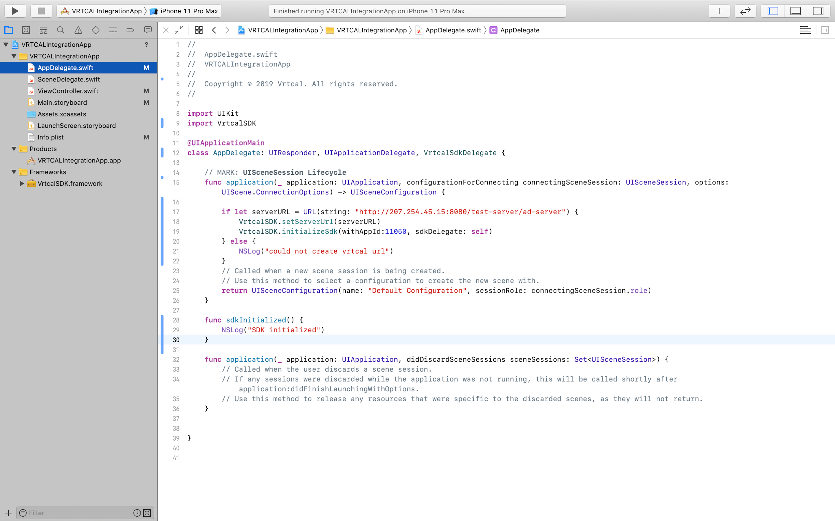Click AppDelegate.swift in the jump bar
The image size is (835, 521).
point(453,30)
